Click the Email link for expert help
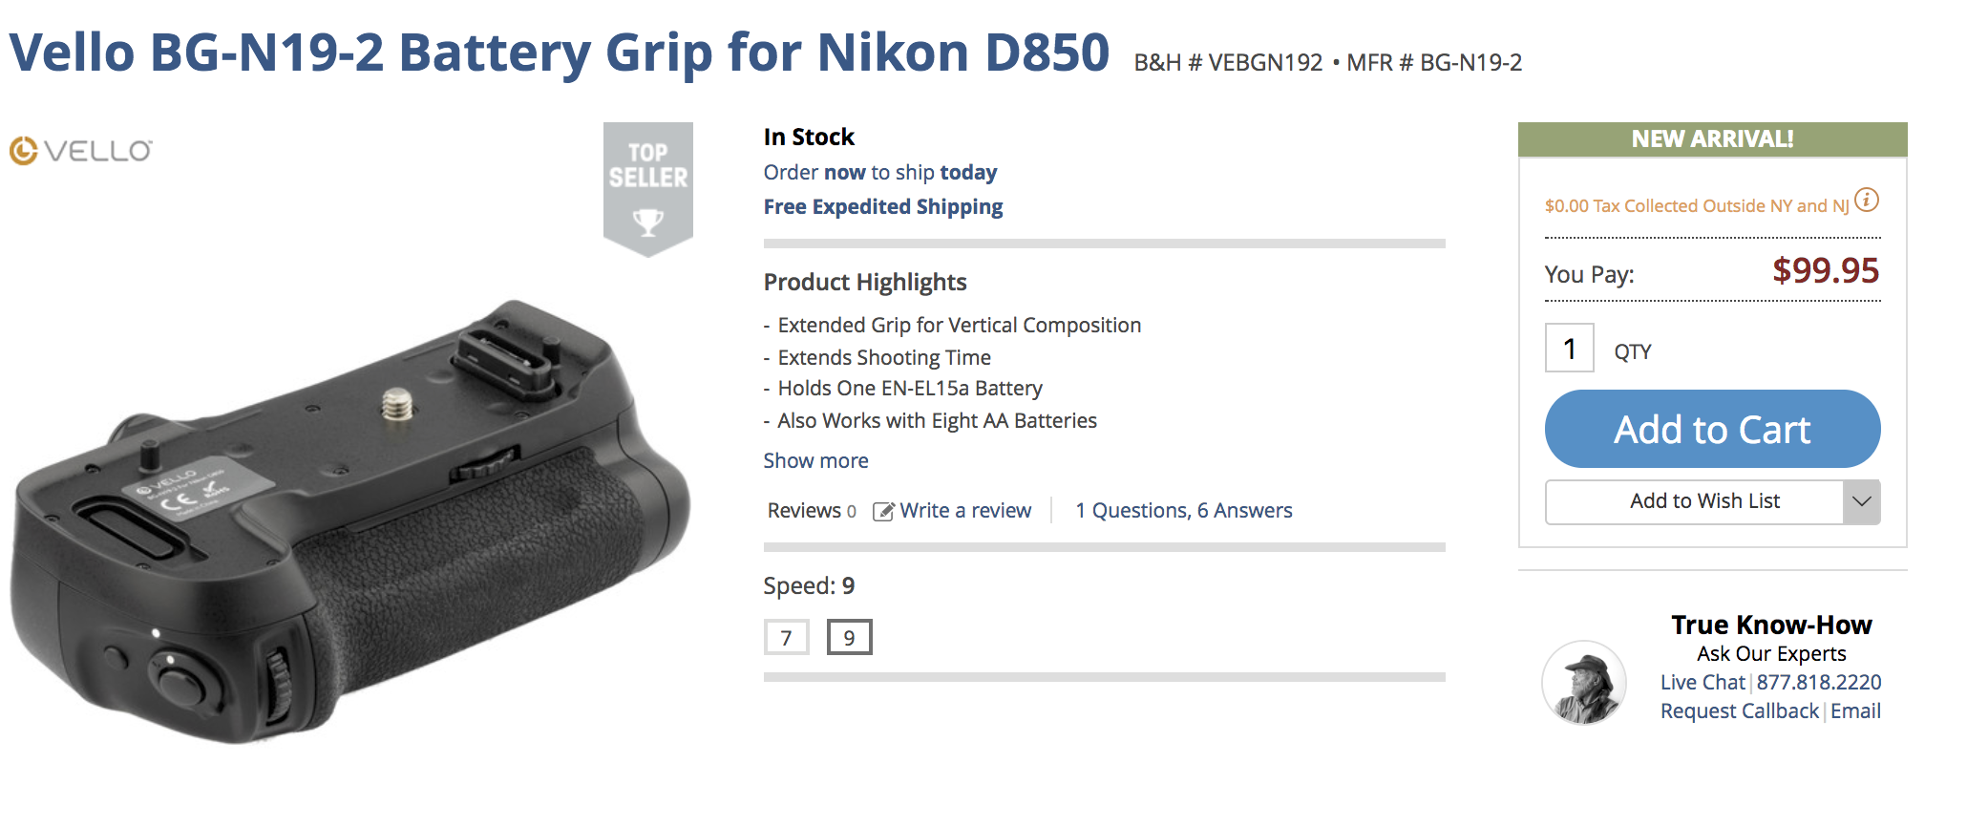Viewport: 1967px width, 827px height. (x=1856, y=710)
